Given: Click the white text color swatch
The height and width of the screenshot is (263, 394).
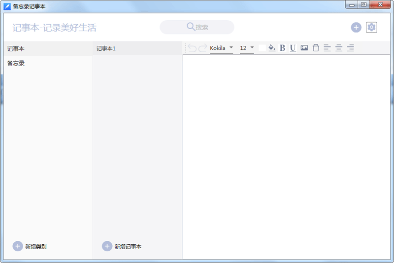Looking at the screenshot, I should pos(262,48).
